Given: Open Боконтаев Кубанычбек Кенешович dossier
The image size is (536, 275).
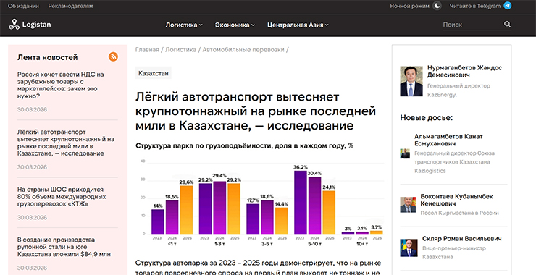Looking at the screenshot, I should pyautogui.click(x=457, y=200).
